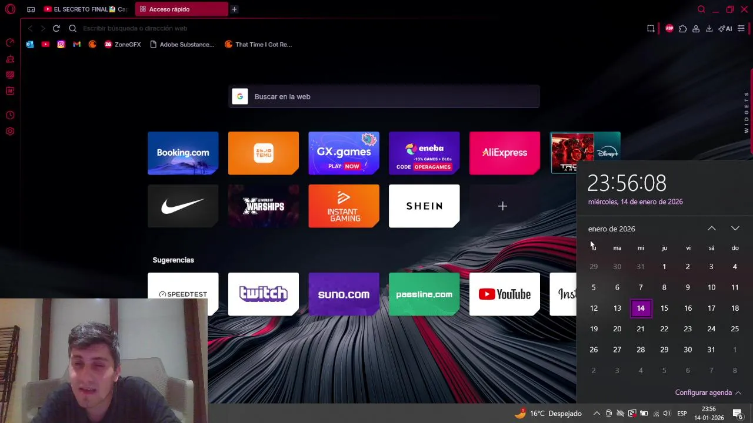Open the Opera menu logo
The width and height of the screenshot is (753, 423).
(x=10, y=9)
